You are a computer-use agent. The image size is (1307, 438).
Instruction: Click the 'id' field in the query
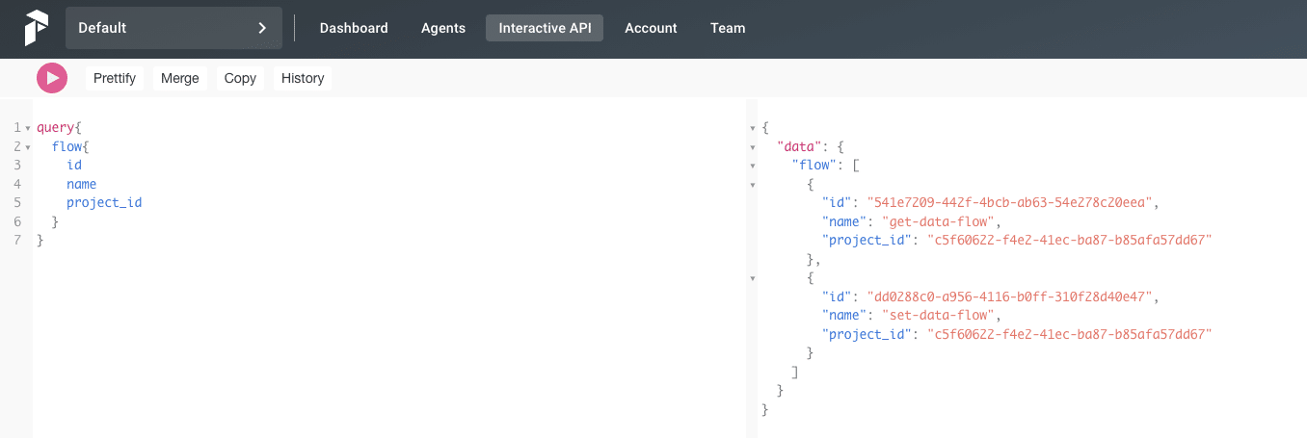74,165
